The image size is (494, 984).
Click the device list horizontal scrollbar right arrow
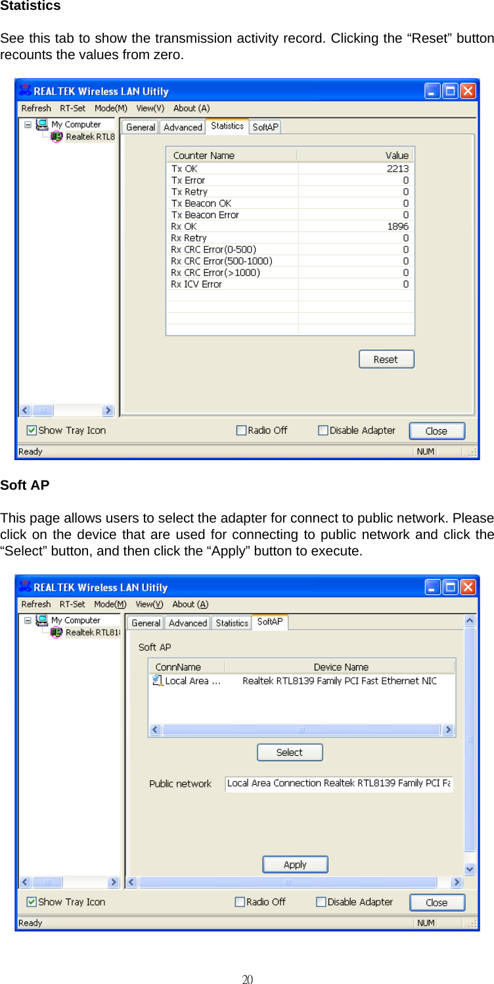coord(448,730)
